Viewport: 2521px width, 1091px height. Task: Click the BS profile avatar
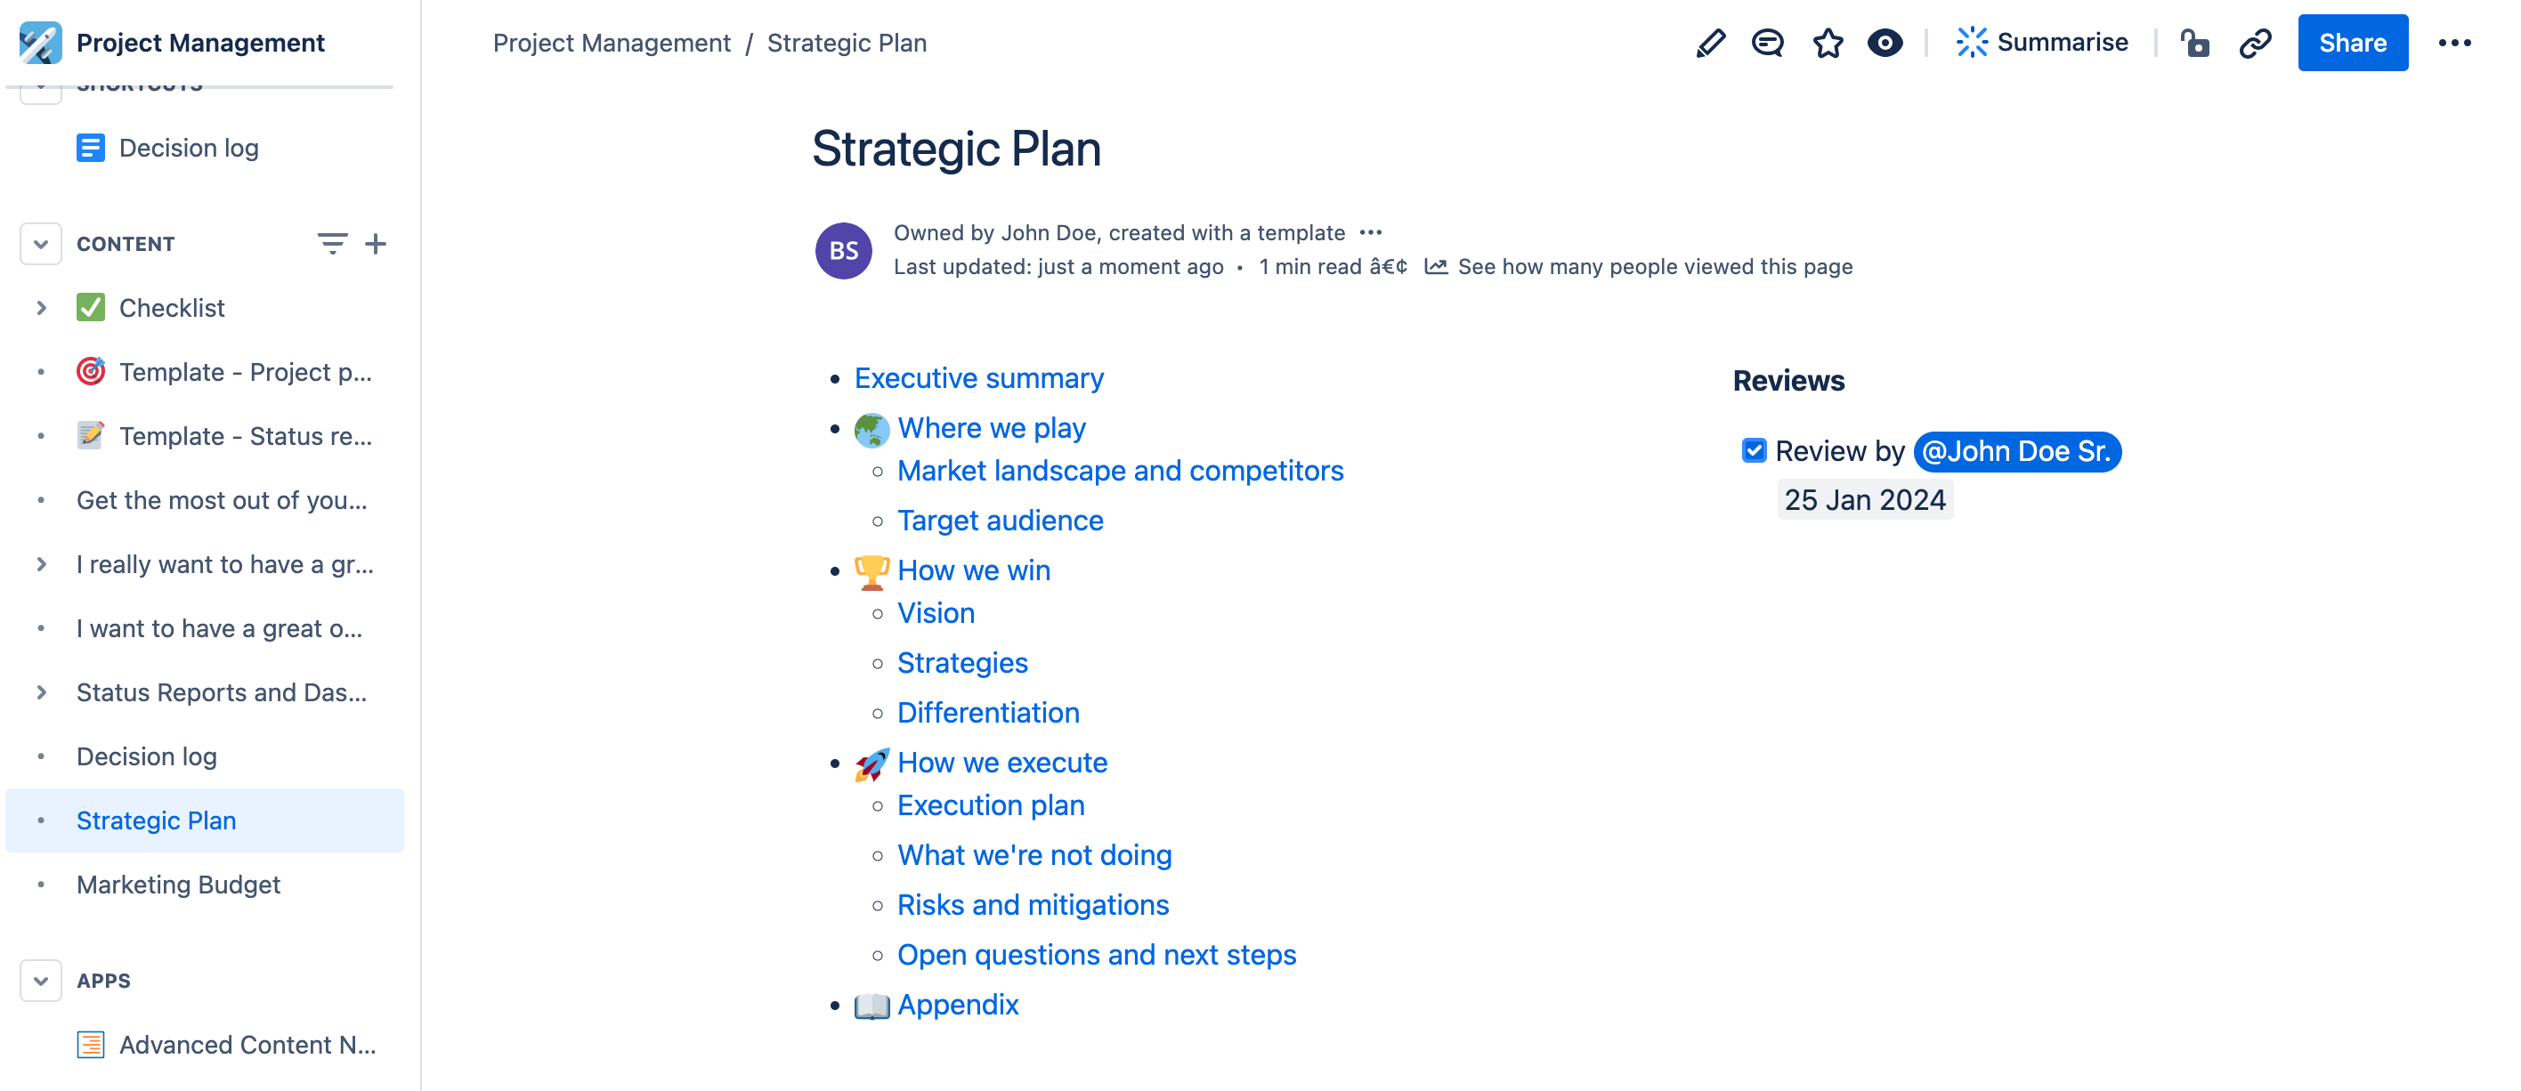point(843,250)
